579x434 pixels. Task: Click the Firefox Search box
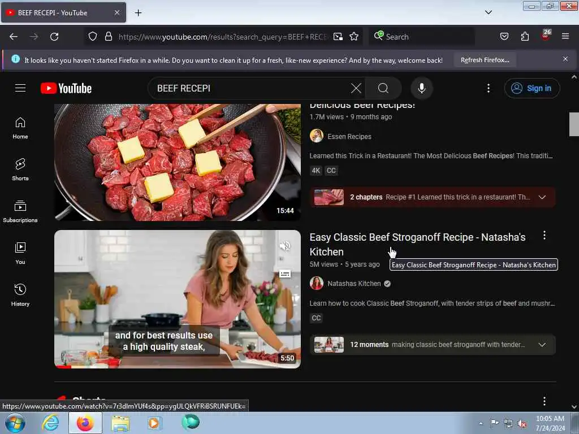(x=422, y=37)
